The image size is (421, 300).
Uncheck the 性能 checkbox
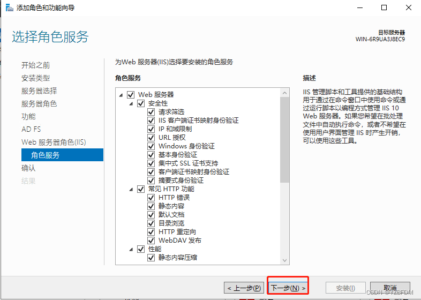141,249
